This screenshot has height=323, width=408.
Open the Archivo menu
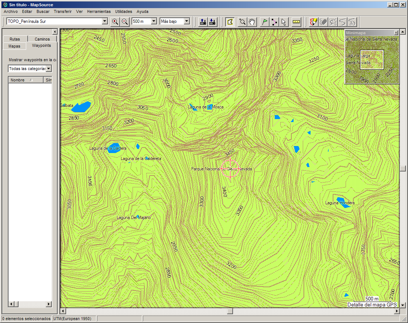(x=11, y=11)
